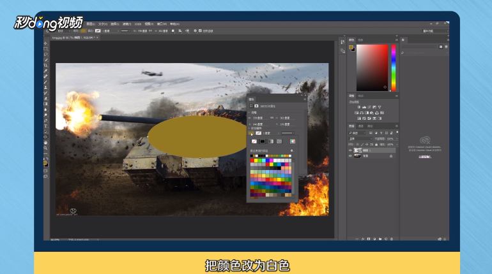This screenshot has height=274, width=492.
Task: Switch Libraries to grid view
Action: pos(441,47)
